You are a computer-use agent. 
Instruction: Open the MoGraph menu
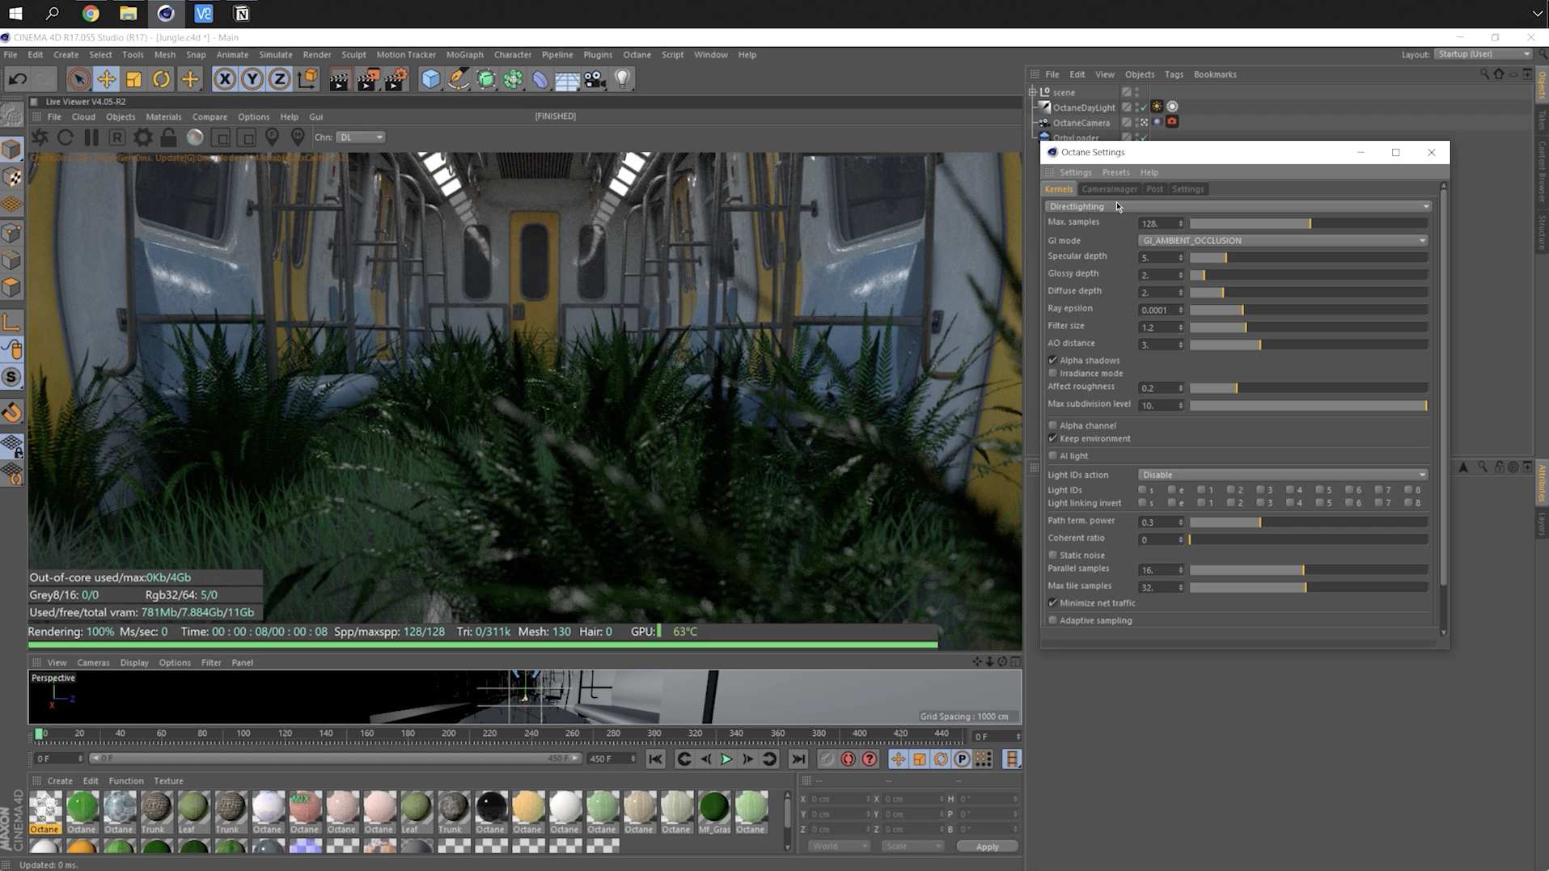point(464,54)
